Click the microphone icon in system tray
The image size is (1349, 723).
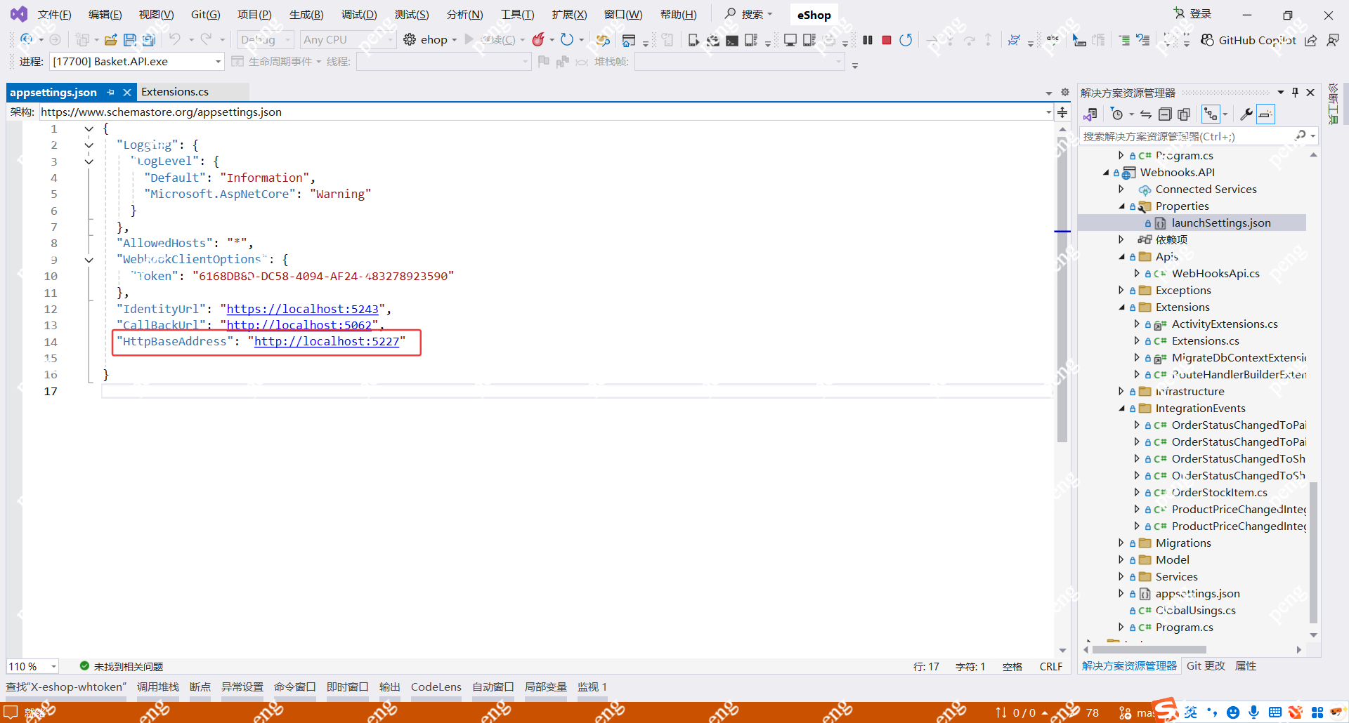(1254, 712)
